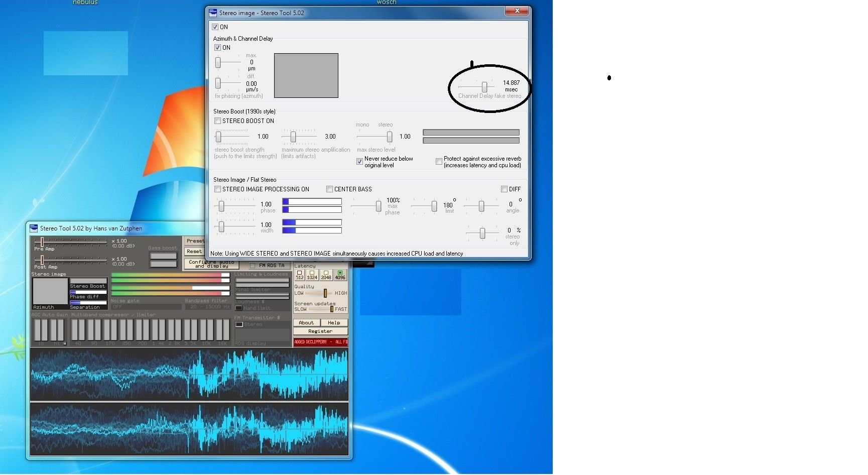This screenshot has width=868, height=475.
Task: Open the Help button
Action: point(334,323)
